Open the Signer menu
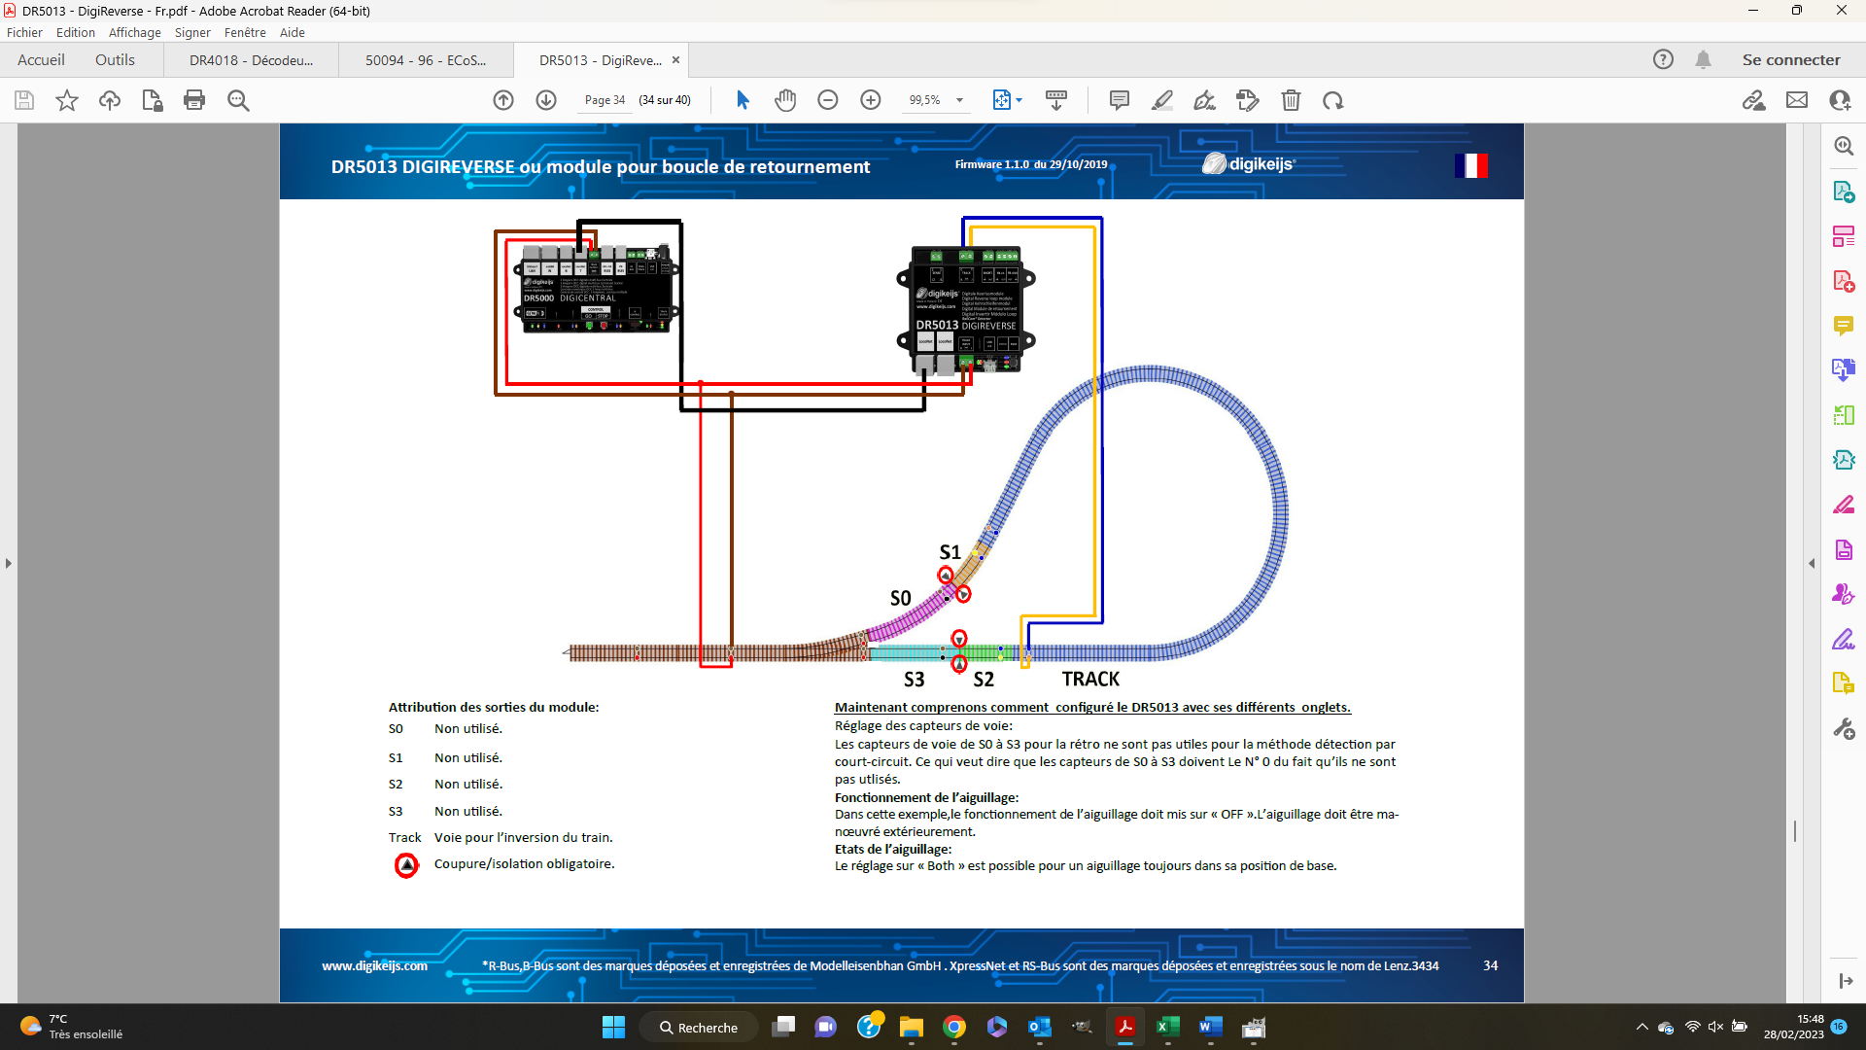Screen dimensions: 1866x1050 pos(192,32)
